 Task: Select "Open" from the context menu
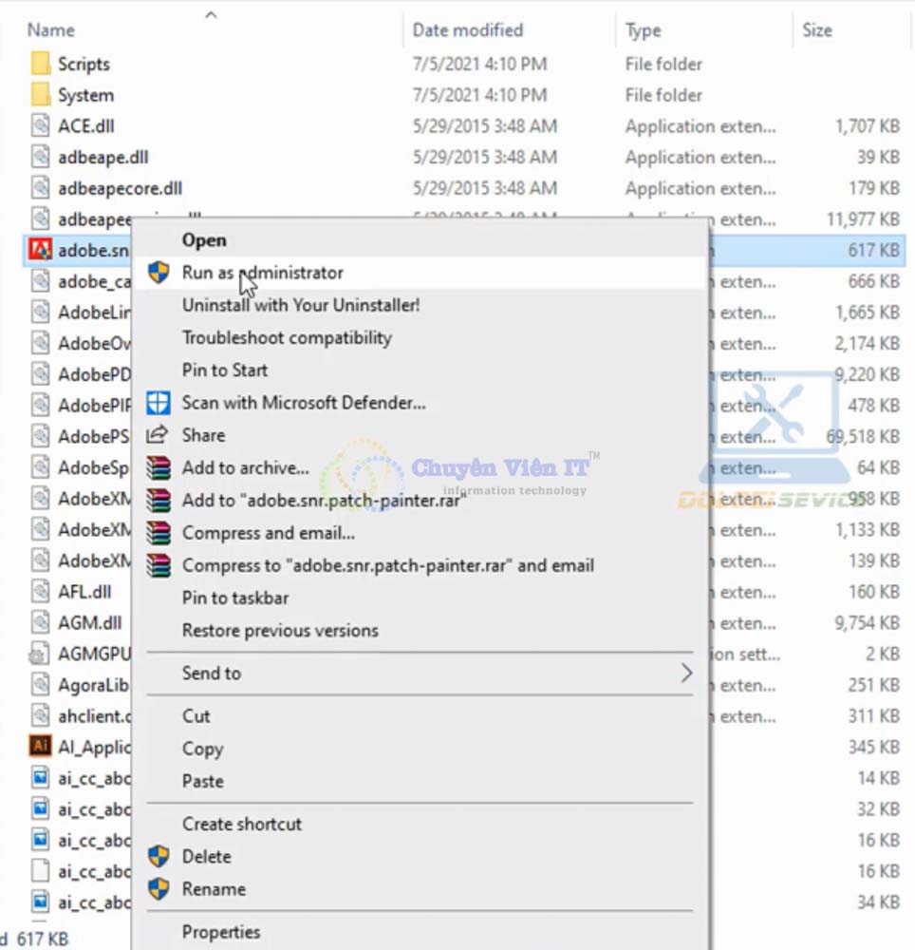[206, 239]
